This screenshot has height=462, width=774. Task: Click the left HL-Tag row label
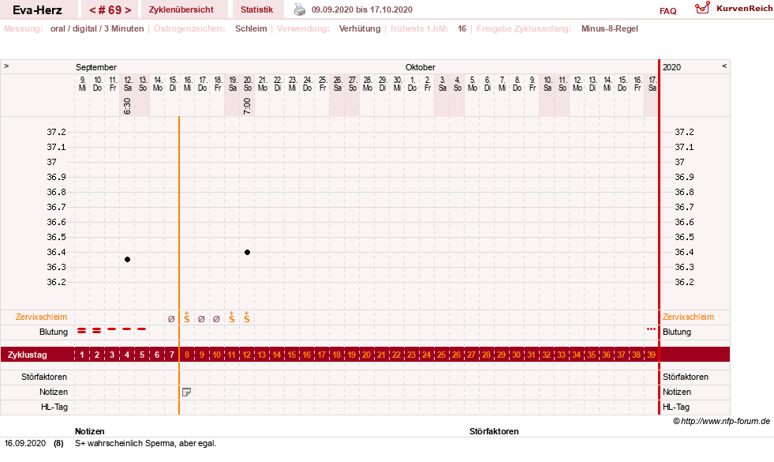[x=54, y=407]
